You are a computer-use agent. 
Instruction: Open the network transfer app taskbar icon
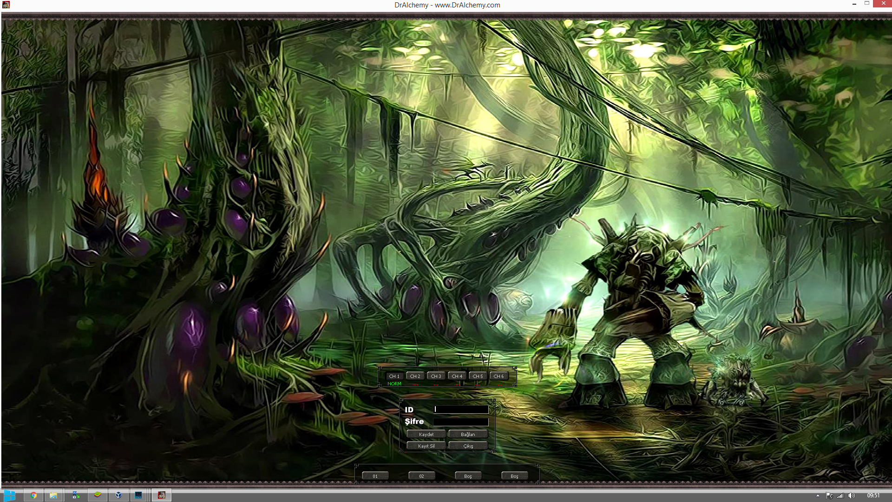(x=76, y=495)
